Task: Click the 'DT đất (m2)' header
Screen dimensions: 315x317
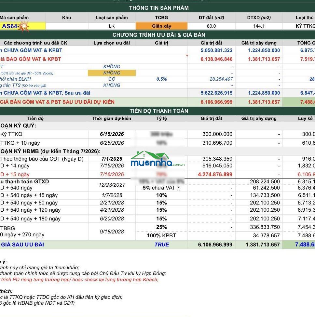Action: (211, 18)
